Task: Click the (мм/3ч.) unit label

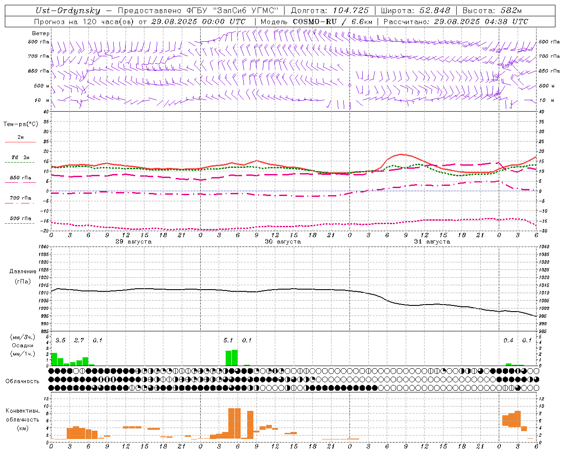Action: [x=23, y=337]
